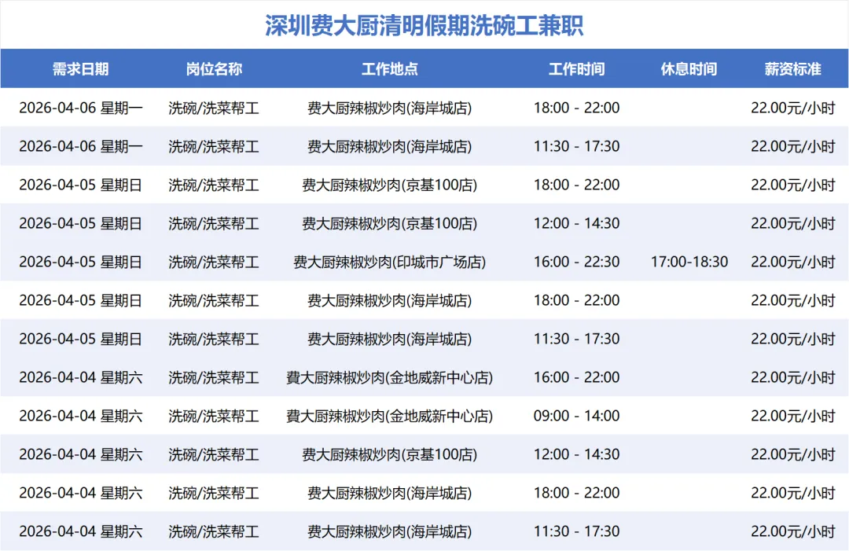Screen dimensions: 849x551
Task: Click 2026-04-05 星期日 date in the 印城市广场店 row
Action: click(81, 262)
